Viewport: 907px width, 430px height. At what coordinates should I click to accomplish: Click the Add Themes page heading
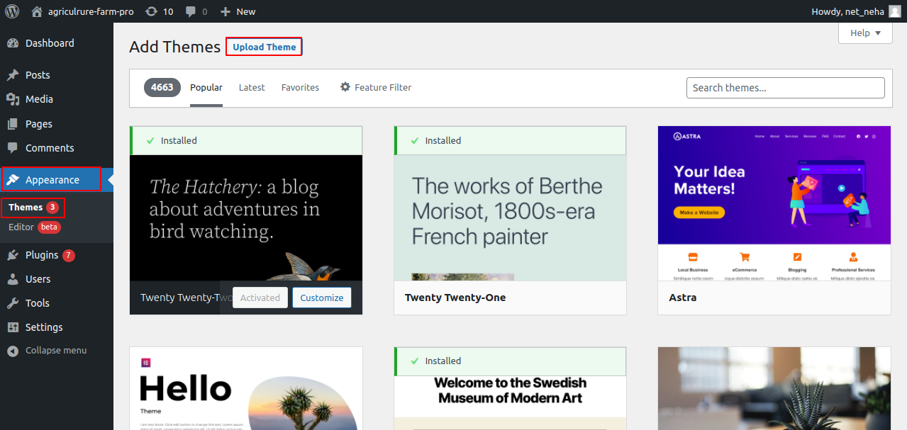pyautogui.click(x=174, y=47)
